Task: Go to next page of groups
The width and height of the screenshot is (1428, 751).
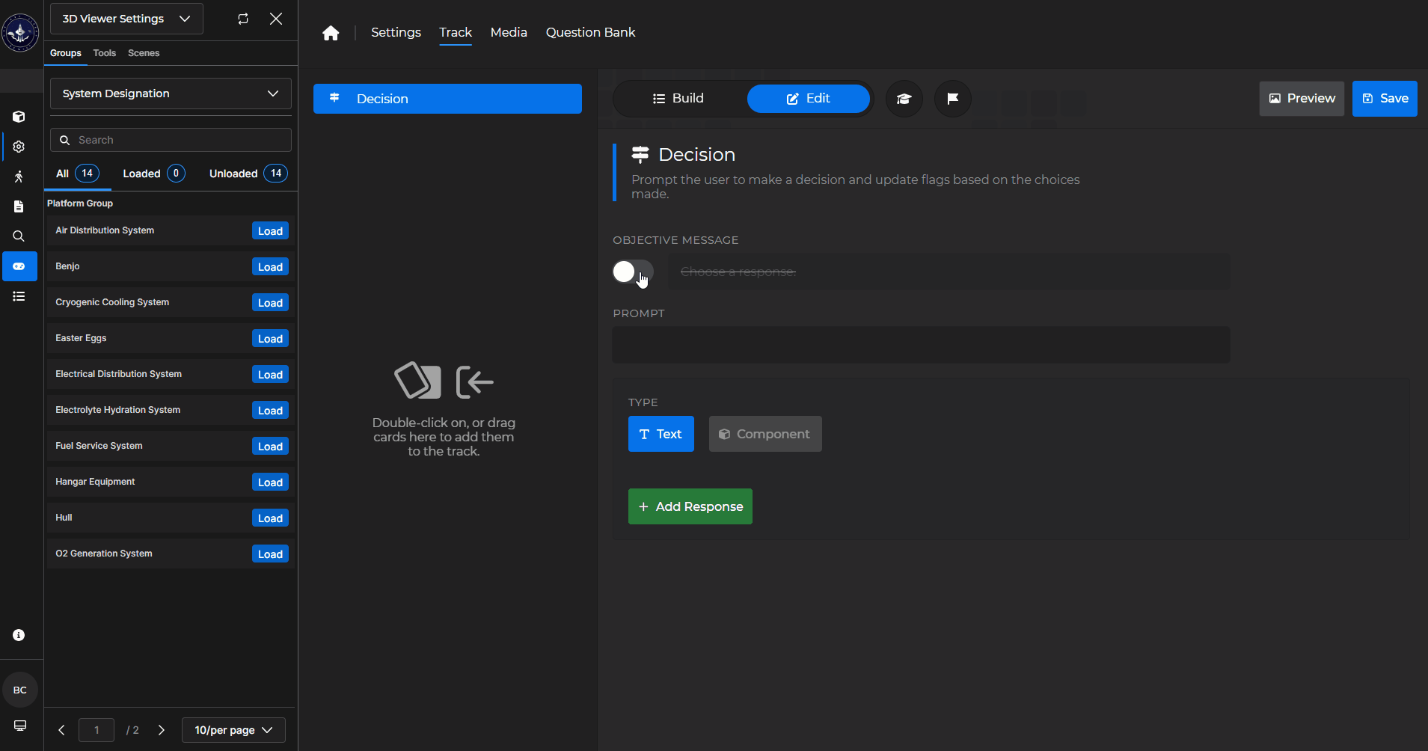Action: 162,730
